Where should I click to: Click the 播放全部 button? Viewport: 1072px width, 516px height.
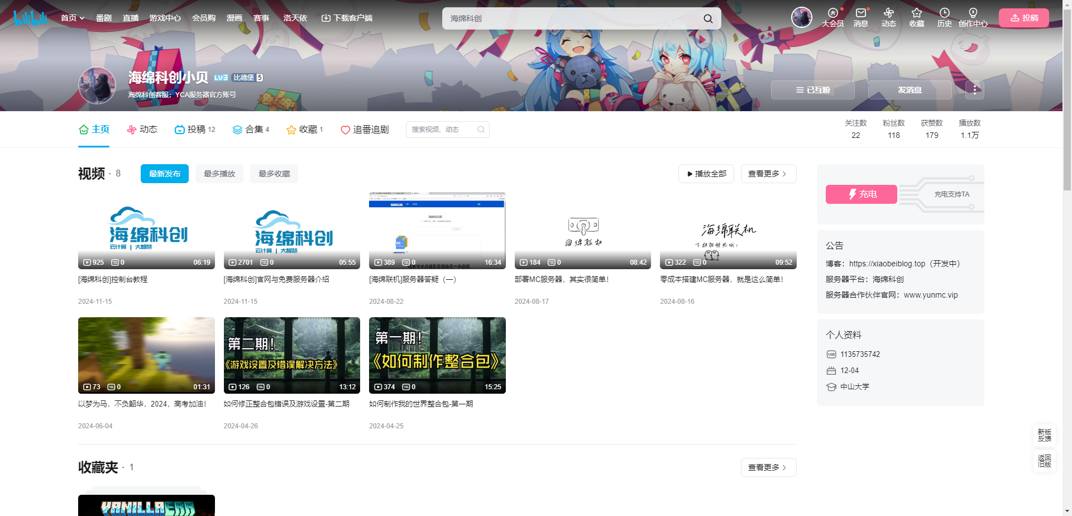[x=706, y=174]
